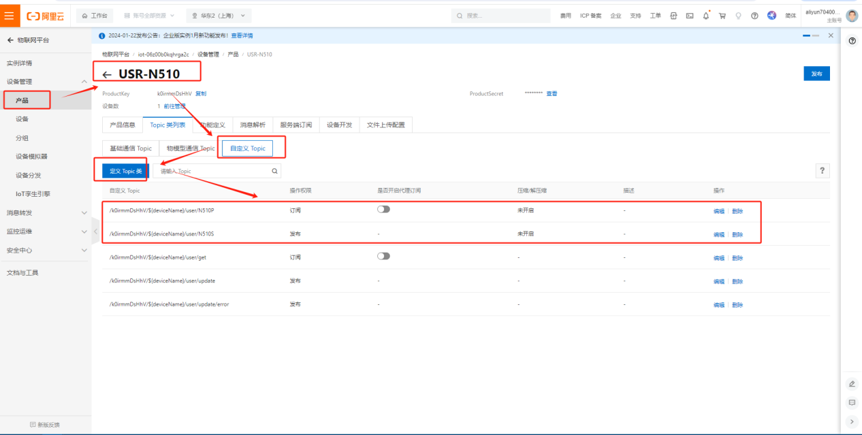Click the 定义 Topic 类 button
The height and width of the screenshot is (435, 862).
pyautogui.click(x=125, y=172)
